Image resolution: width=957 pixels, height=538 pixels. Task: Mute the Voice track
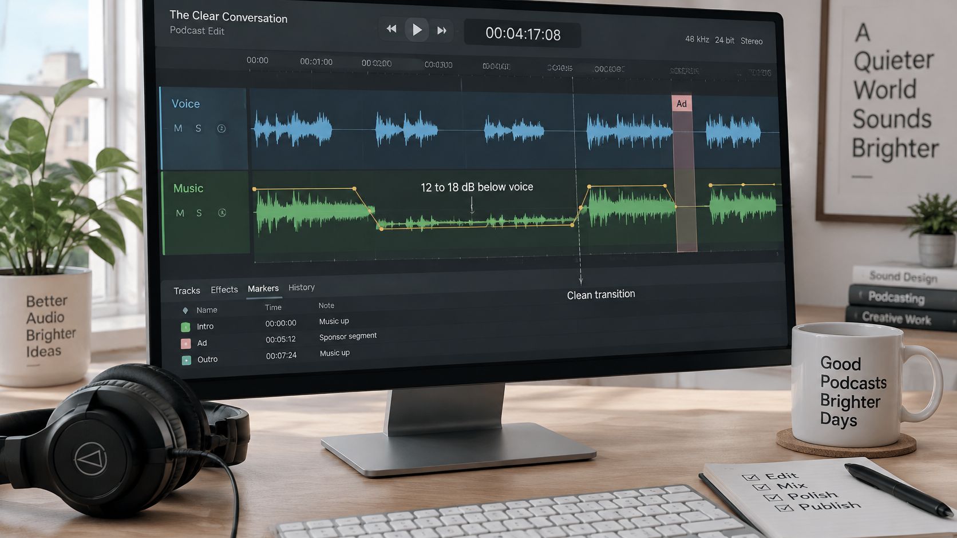coord(178,128)
